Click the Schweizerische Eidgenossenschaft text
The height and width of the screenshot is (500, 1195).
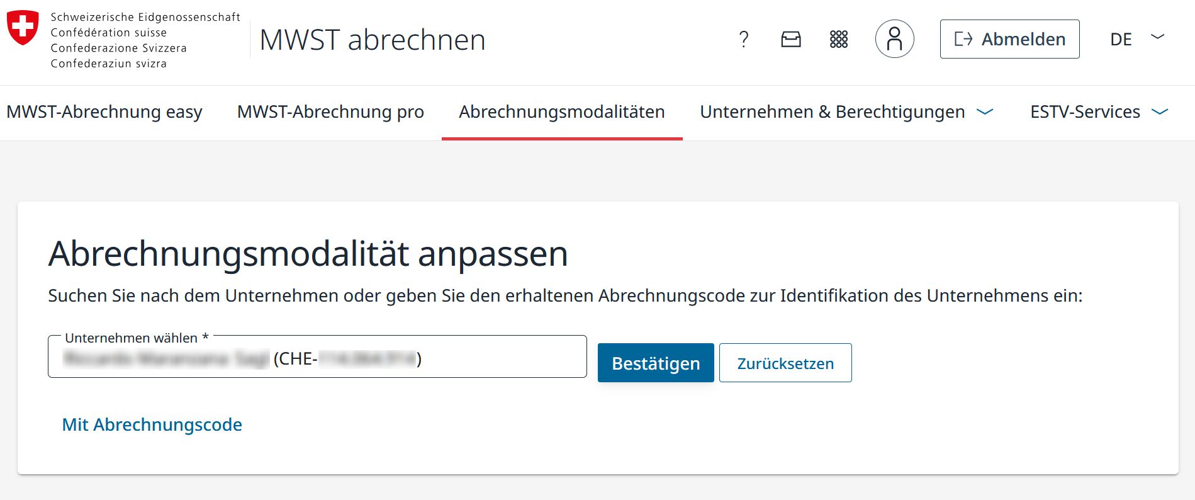(145, 17)
